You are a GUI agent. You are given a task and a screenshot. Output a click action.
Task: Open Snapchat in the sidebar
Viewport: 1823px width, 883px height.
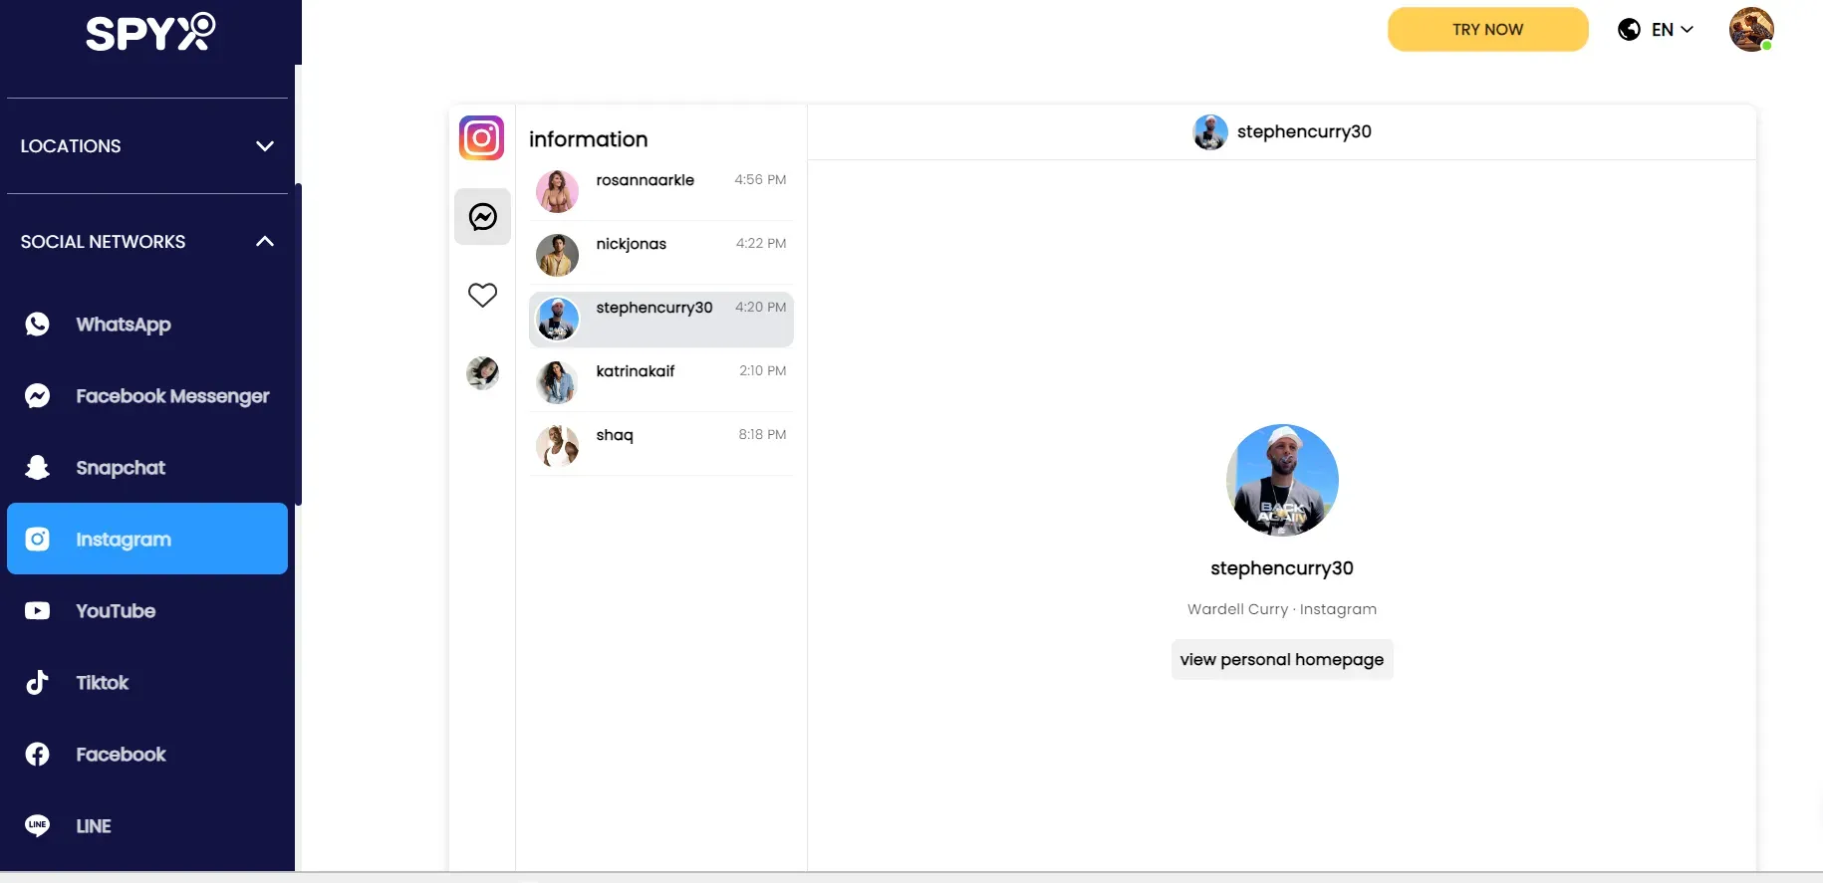click(x=147, y=468)
